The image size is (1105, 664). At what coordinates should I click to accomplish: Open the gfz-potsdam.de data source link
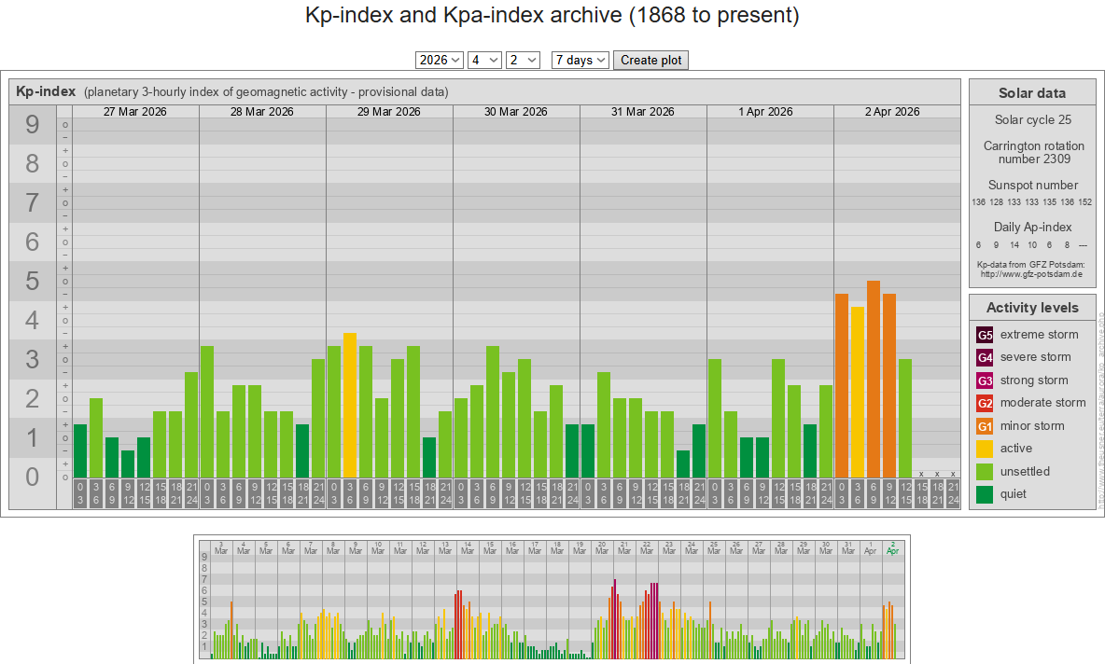pos(1031,274)
